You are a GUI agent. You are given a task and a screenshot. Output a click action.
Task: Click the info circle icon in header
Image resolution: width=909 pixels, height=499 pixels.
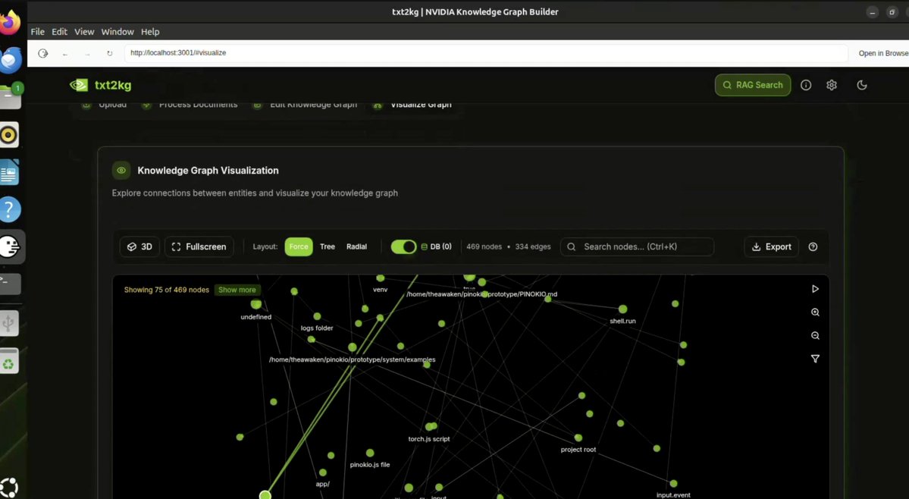806,85
